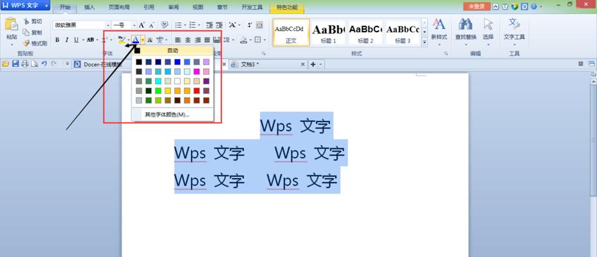Viewport: 597px width, 257px height.
Task: Open the font name dropdown 微软雅黑
Action: [108, 25]
